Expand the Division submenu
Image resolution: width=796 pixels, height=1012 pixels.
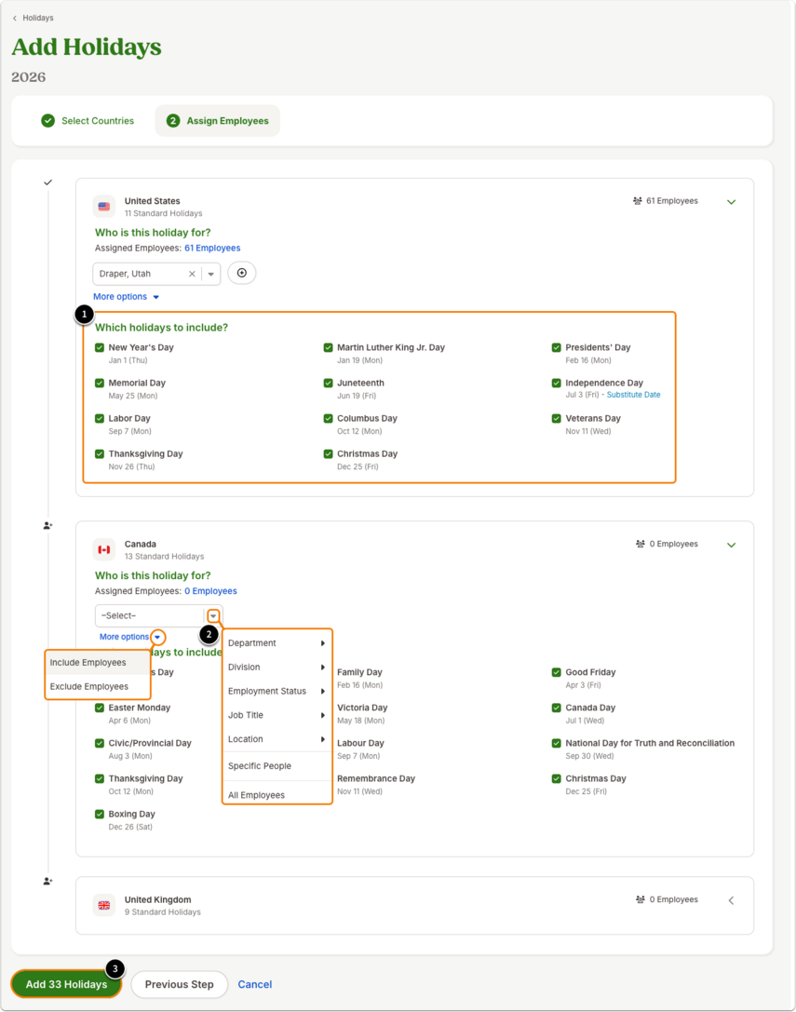(x=277, y=668)
